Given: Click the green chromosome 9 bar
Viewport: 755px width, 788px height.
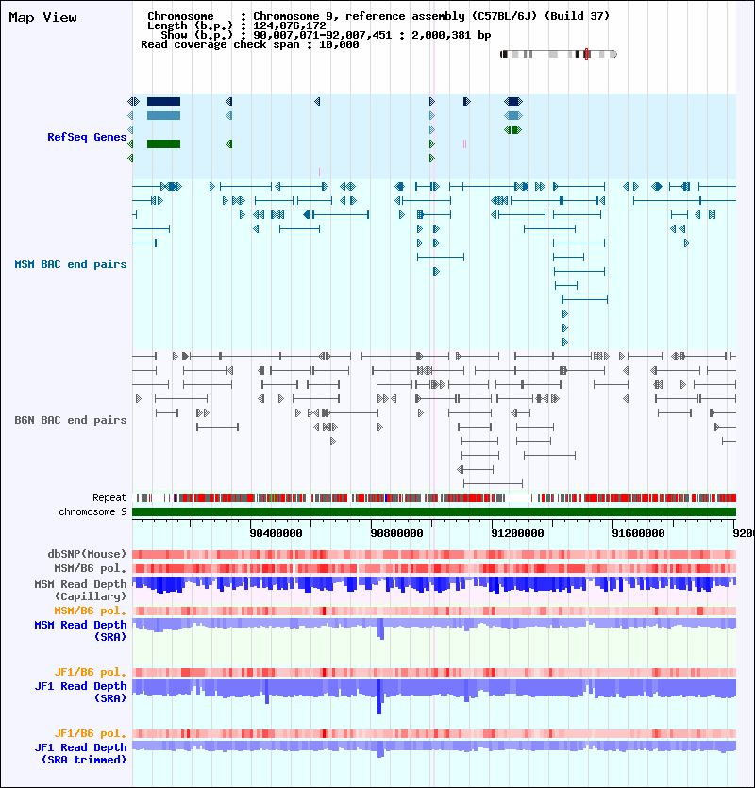Looking at the screenshot, I should [x=434, y=512].
